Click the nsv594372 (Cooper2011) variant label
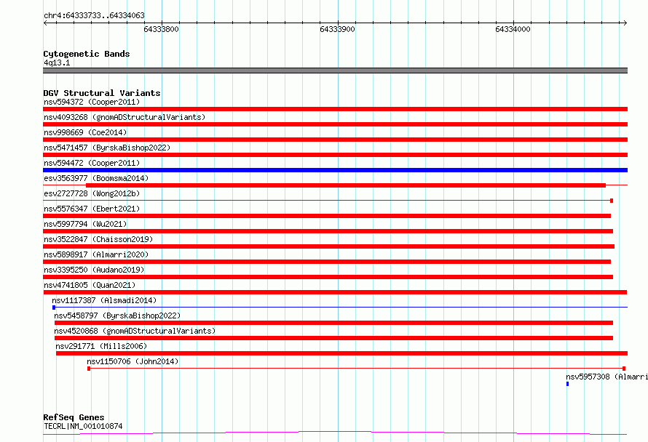The image size is (648, 442). click(92, 102)
